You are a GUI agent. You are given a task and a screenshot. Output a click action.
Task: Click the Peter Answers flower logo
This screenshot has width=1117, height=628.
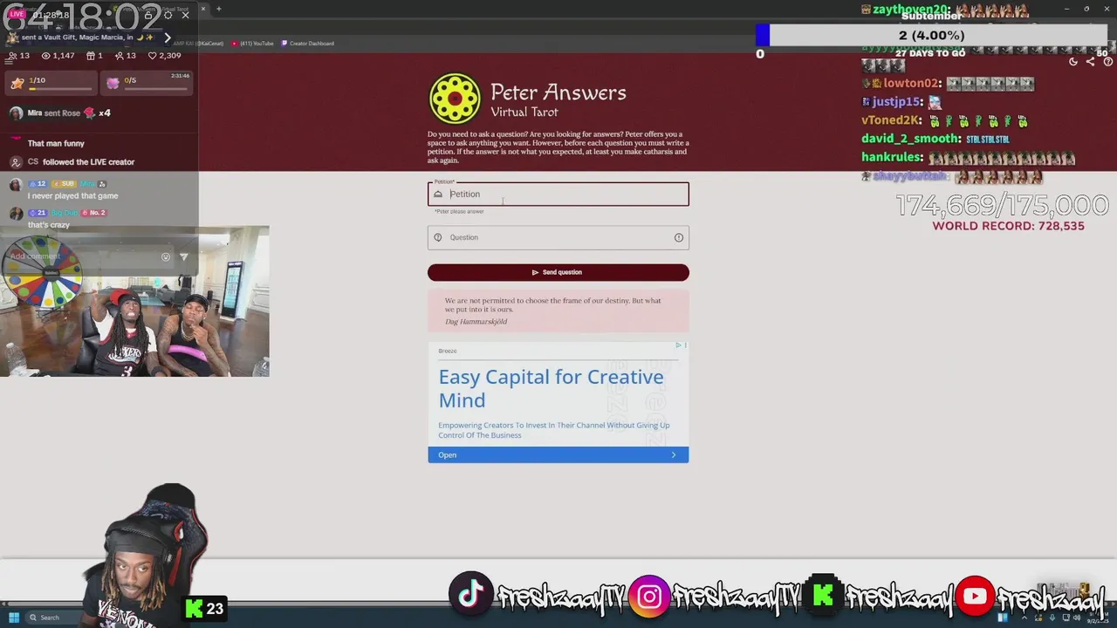point(455,98)
